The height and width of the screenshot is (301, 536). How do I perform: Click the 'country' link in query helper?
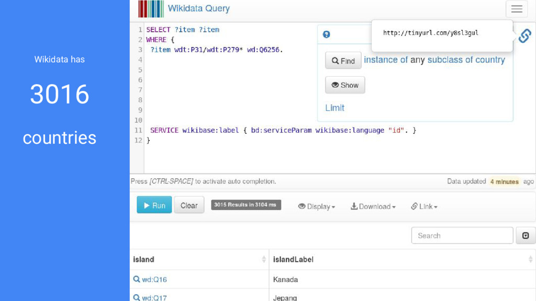click(490, 60)
